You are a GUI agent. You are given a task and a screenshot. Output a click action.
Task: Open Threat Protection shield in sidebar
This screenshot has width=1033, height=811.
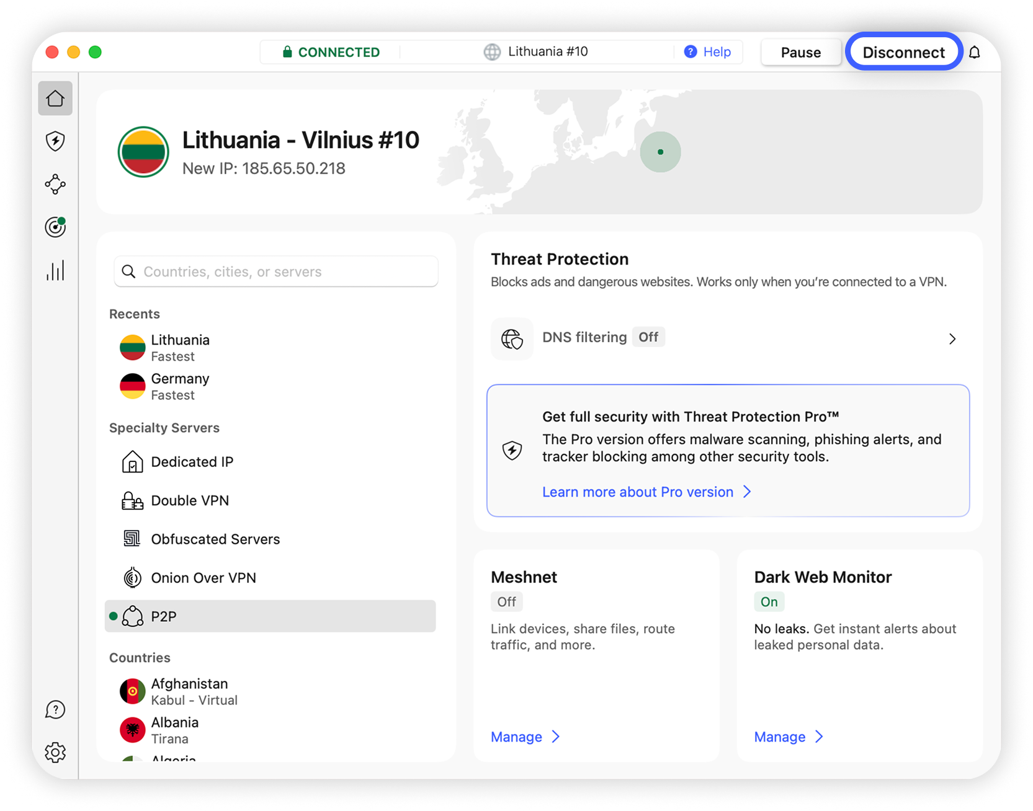coord(55,141)
